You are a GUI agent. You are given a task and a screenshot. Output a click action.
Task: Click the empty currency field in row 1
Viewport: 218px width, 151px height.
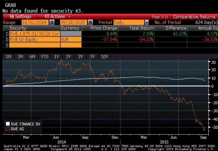(71, 34)
